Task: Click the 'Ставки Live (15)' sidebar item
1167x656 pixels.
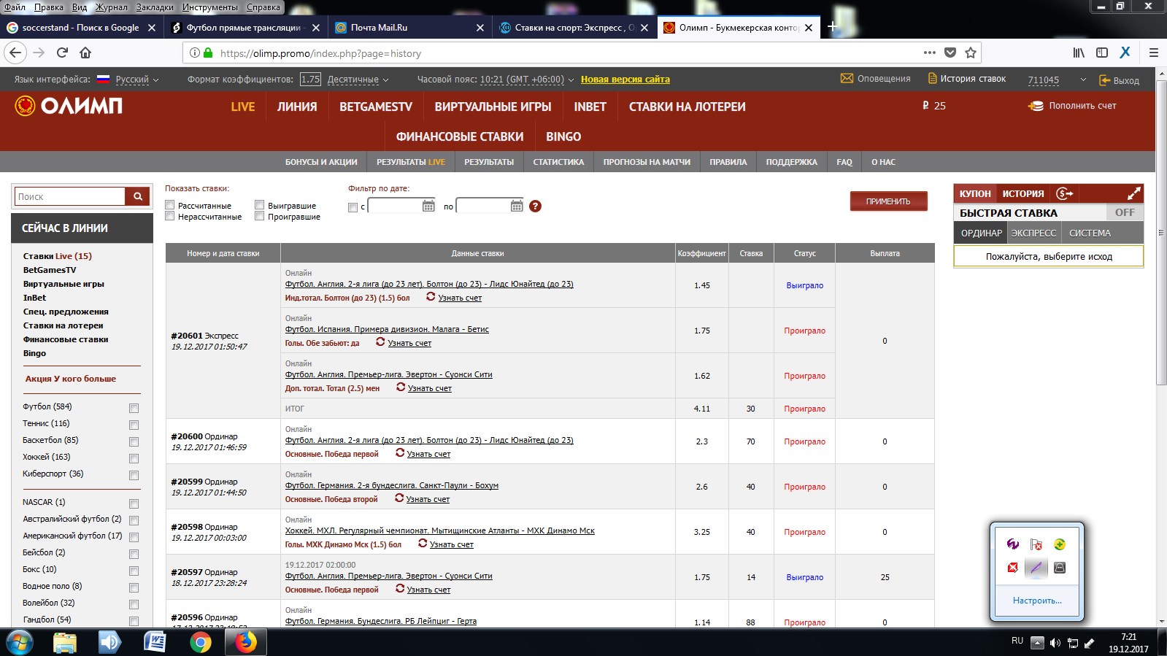Action: pyautogui.click(x=58, y=256)
